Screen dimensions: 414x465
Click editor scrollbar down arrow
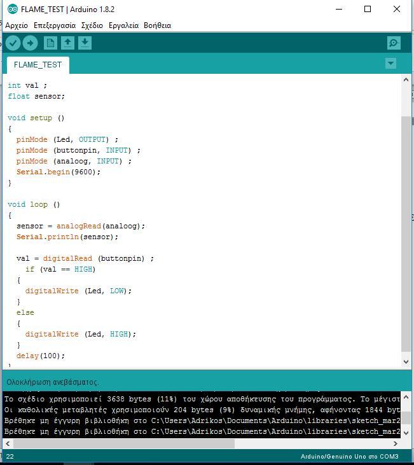(406, 361)
